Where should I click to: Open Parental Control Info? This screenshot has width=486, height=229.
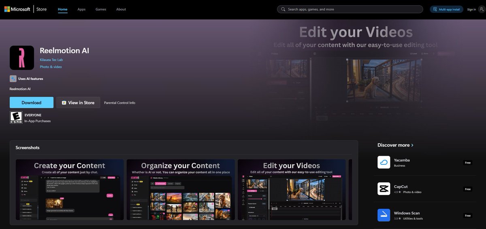[x=119, y=103]
